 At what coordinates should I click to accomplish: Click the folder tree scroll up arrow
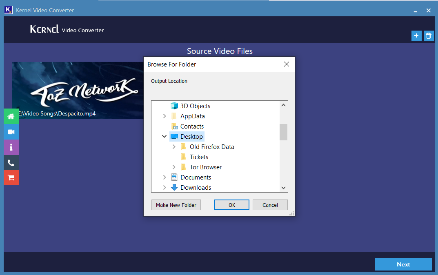click(284, 105)
